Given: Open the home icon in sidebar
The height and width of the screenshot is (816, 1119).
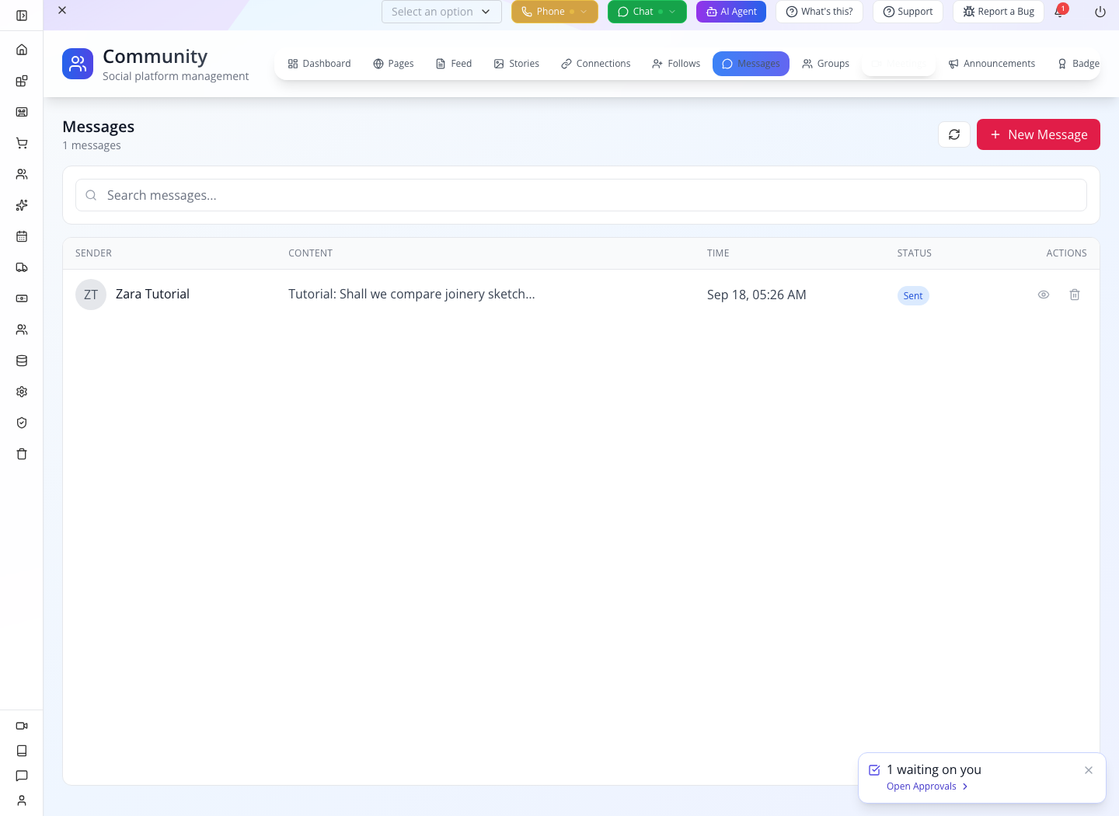Looking at the screenshot, I should (x=22, y=50).
